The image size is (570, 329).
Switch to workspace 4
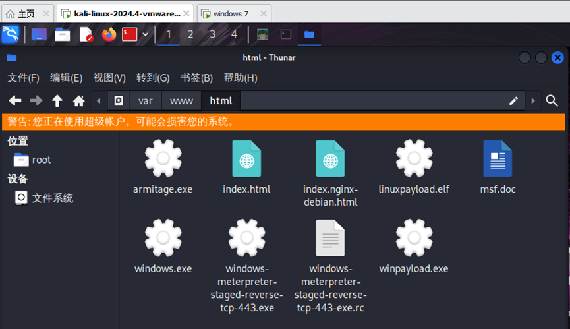[x=235, y=34]
